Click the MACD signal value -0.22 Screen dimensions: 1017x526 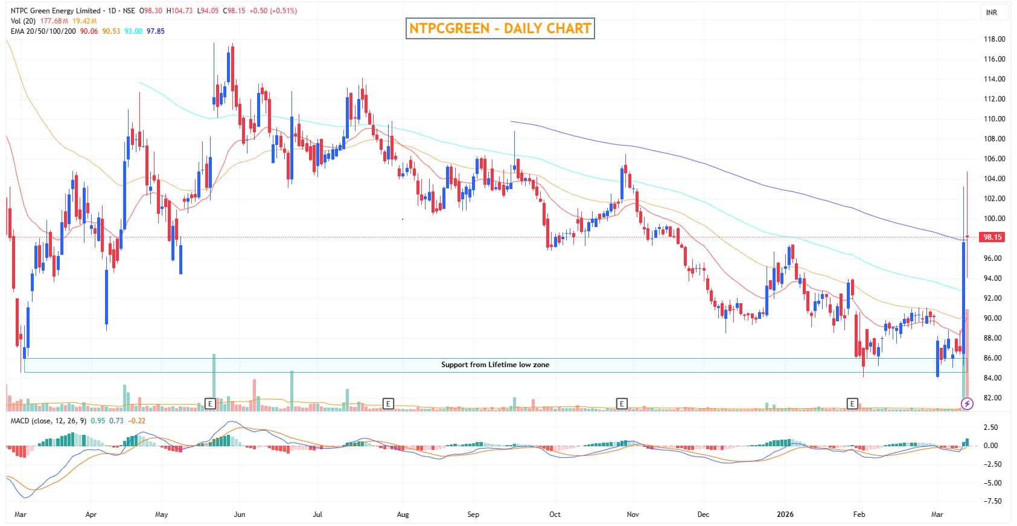(137, 421)
